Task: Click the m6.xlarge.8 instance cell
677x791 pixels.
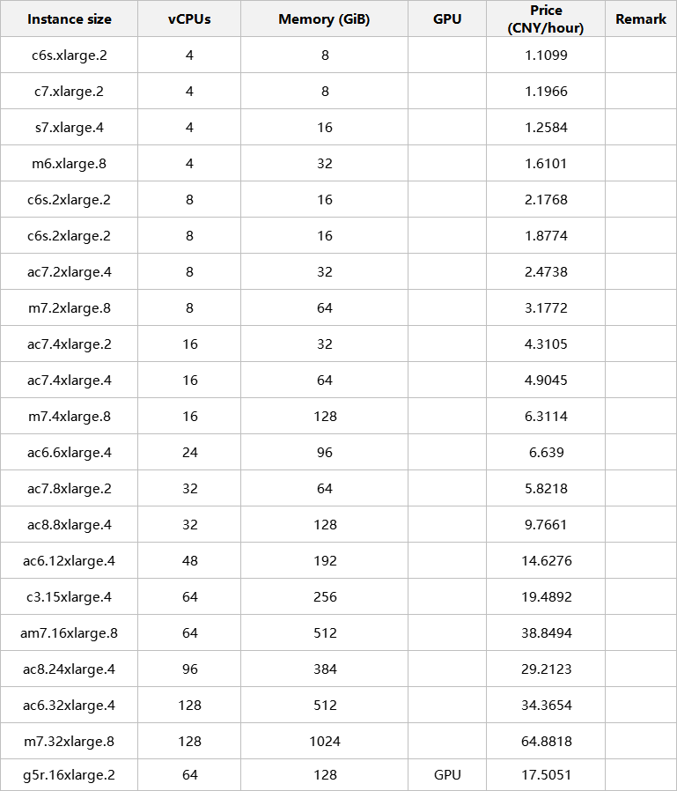Action: pyautogui.click(x=69, y=163)
